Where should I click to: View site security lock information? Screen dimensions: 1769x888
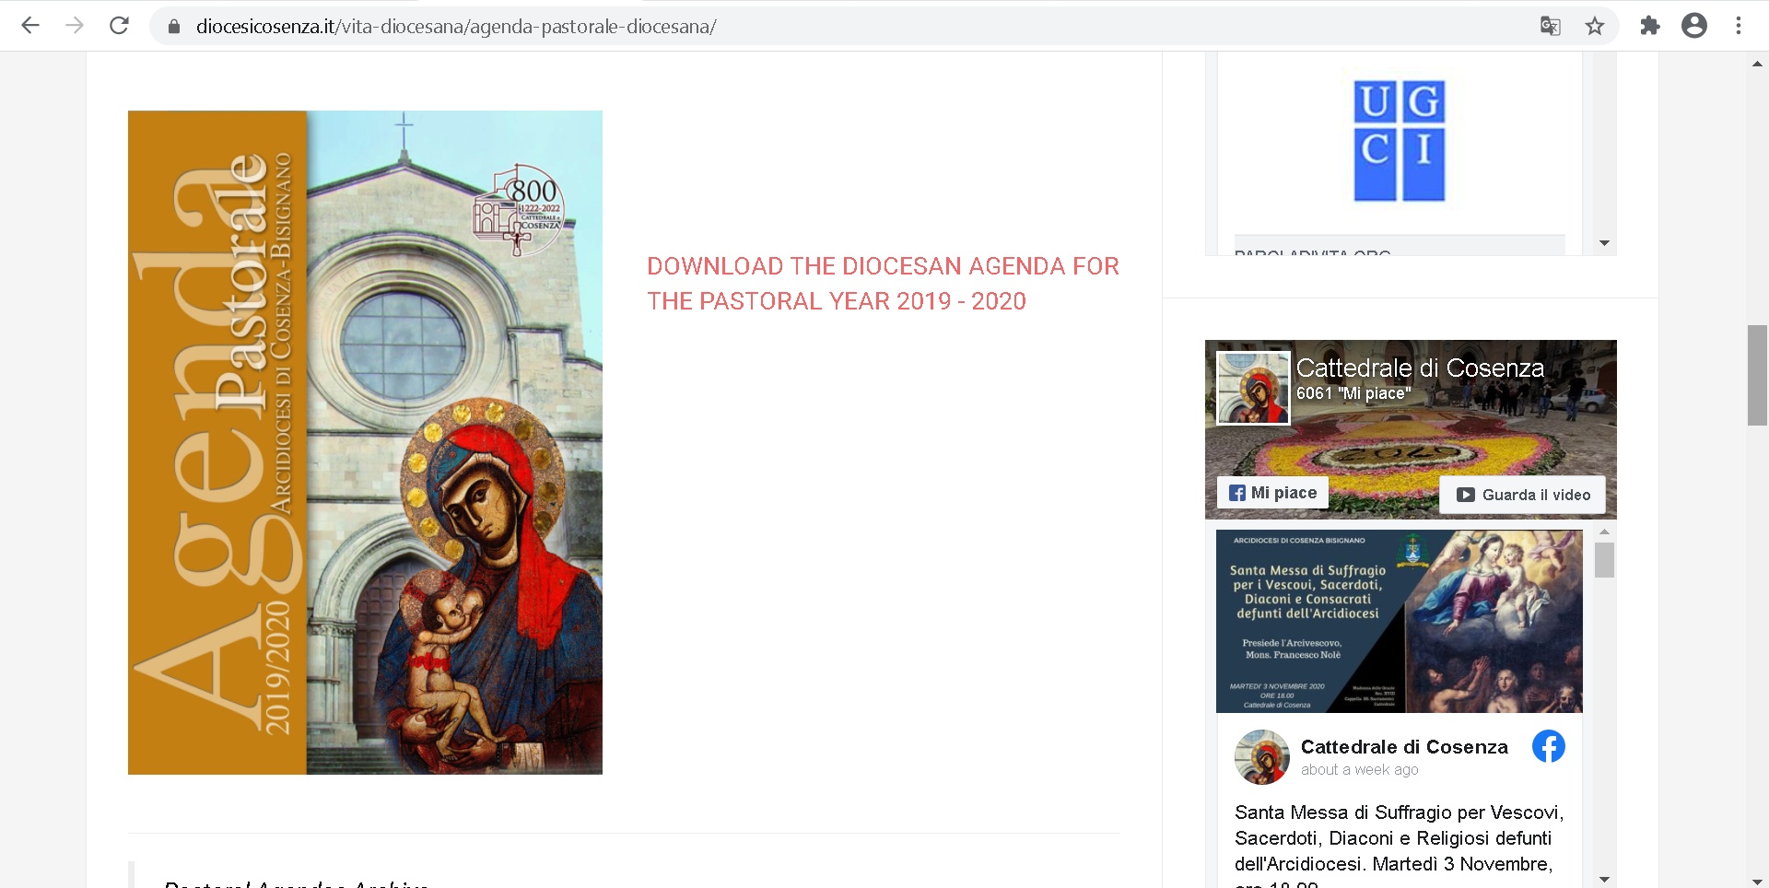(174, 27)
